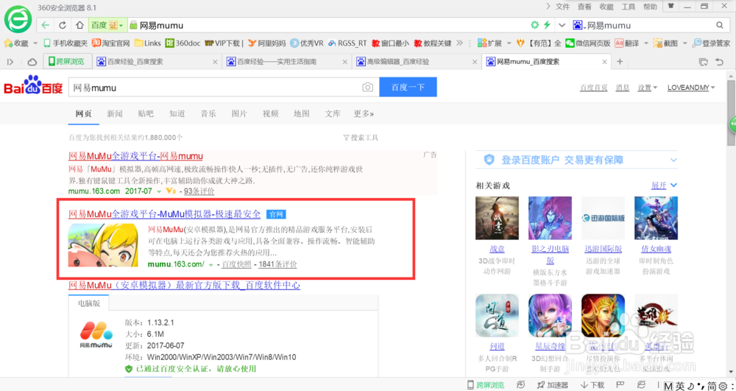Click the 翻译 translate extension
736x391 pixels.
(628, 43)
